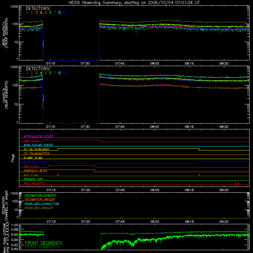This screenshot has width=253, height=253.
Task: Click REAR SEGMENTS label in livetime panel
Action: (x=42, y=246)
